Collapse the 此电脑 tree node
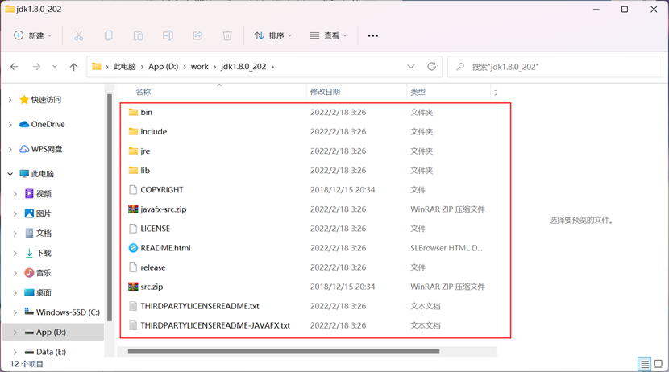The image size is (669, 372). [x=10, y=174]
